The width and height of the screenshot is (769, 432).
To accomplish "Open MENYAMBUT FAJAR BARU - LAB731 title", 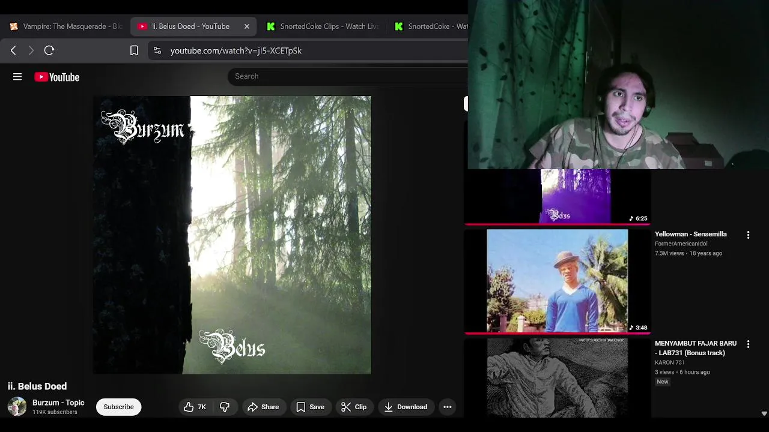I will coord(696,348).
